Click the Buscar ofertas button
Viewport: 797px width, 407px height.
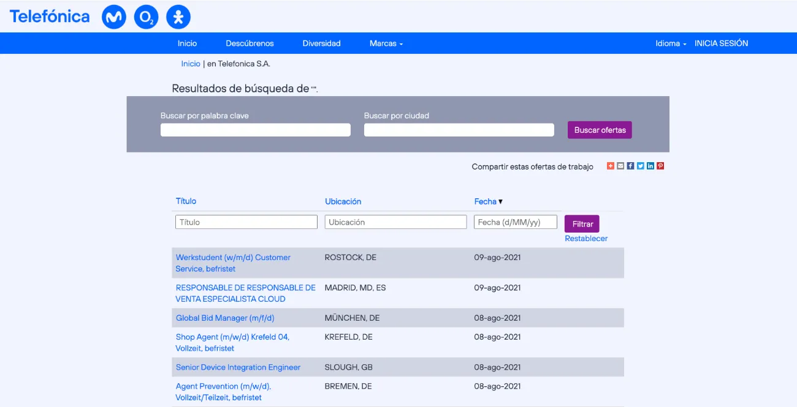tap(600, 130)
